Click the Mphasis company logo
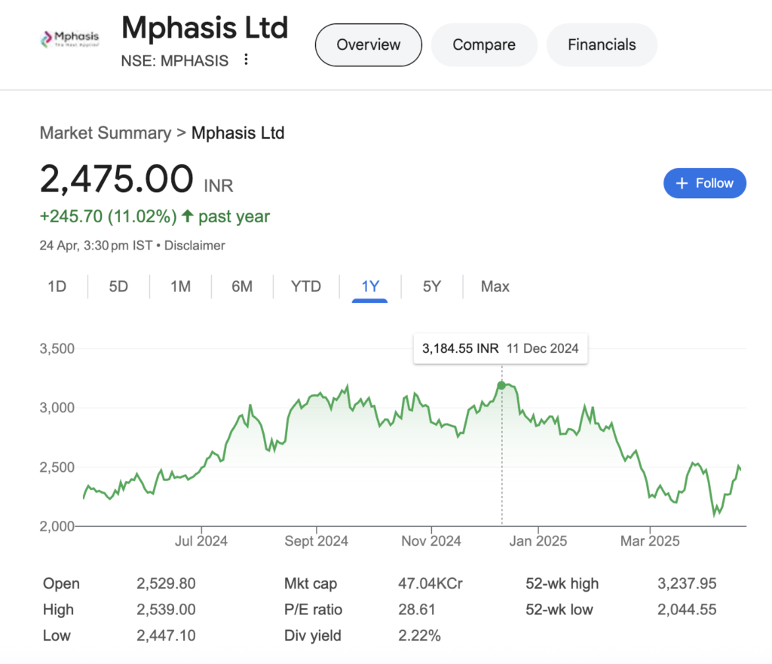This screenshot has height=664, width=772. click(69, 39)
